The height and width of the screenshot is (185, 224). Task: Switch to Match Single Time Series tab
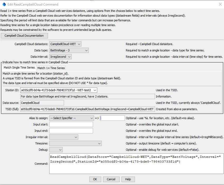tap(19, 68)
